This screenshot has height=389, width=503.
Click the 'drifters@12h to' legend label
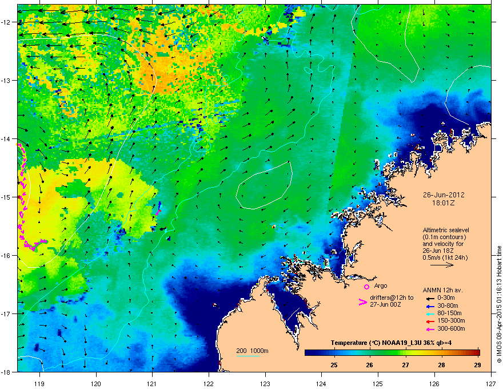tap(392, 298)
